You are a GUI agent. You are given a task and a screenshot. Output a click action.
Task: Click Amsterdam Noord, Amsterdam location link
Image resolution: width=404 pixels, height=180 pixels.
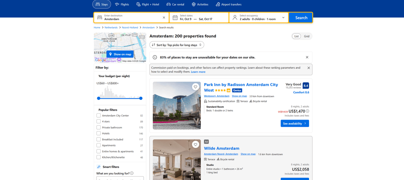[221, 154]
